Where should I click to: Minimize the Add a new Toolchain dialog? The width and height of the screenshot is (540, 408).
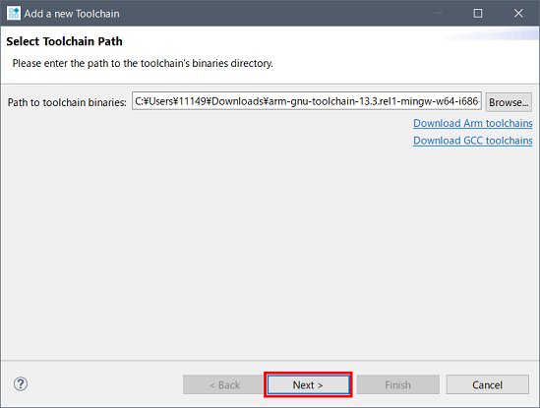438,14
